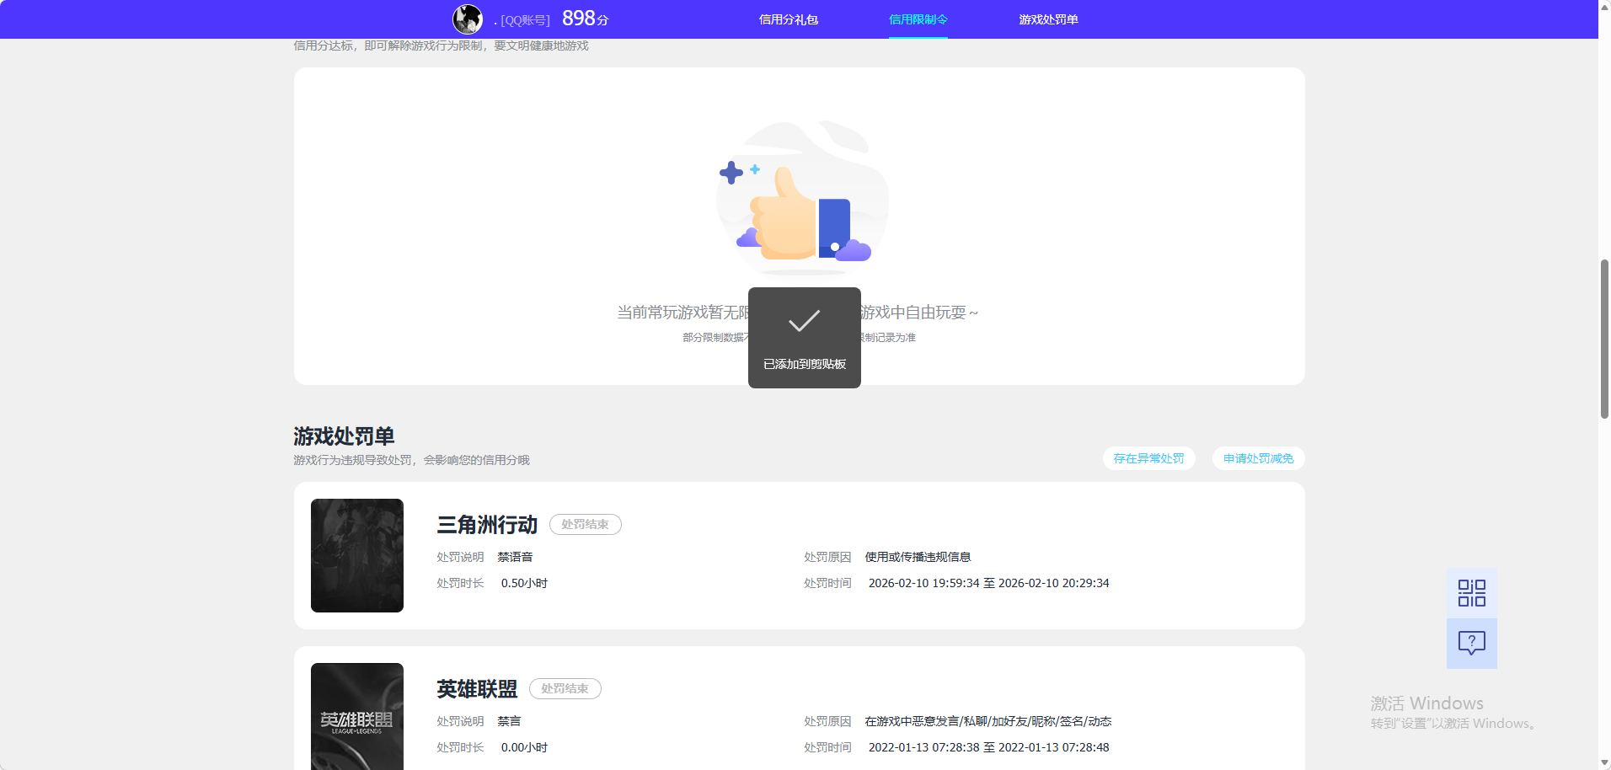Open the QR code floating button
This screenshot has width=1611, height=770.
[x=1471, y=593]
